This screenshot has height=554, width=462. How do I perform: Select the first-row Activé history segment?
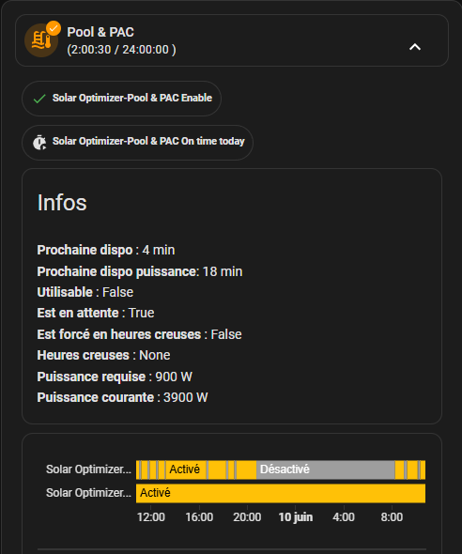coord(186,469)
